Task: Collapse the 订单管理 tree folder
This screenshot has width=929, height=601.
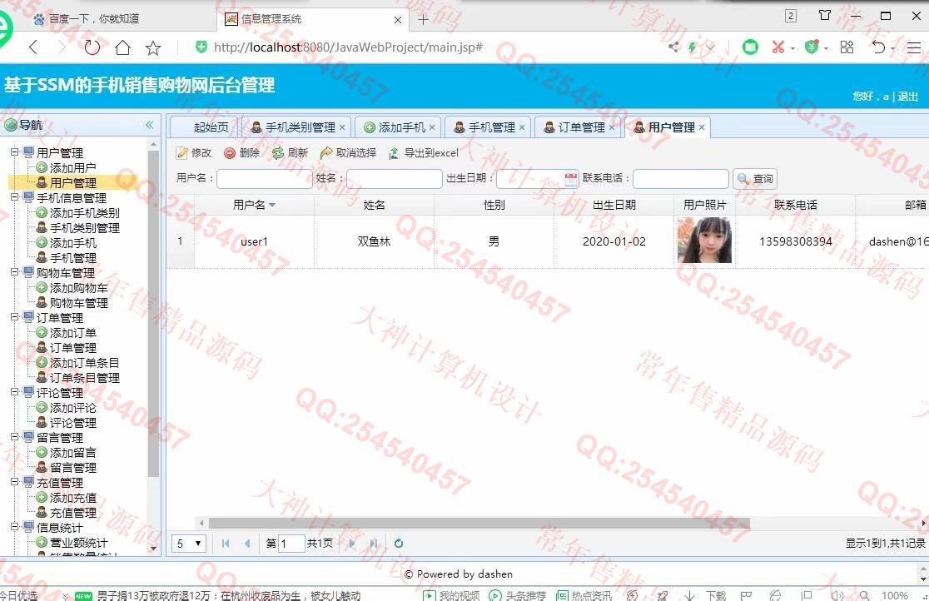Action: click(15, 317)
